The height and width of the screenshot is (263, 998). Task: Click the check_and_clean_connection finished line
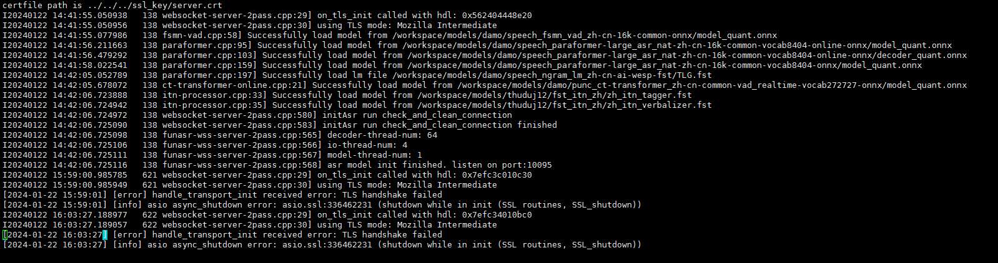[280, 125]
